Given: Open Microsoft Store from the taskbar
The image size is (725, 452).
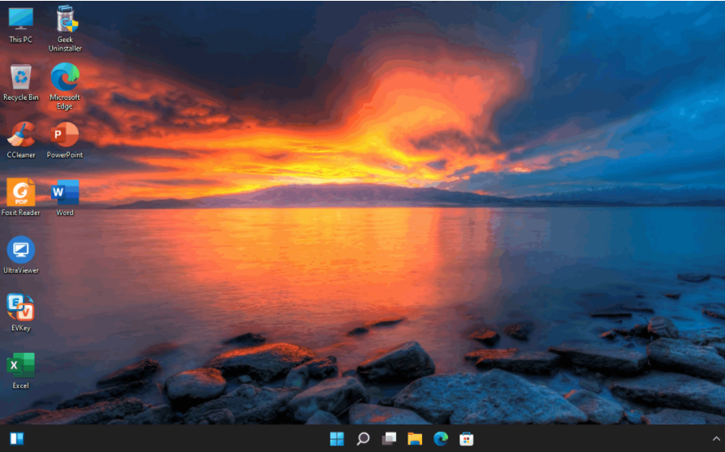Looking at the screenshot, I should pos(467,438).
